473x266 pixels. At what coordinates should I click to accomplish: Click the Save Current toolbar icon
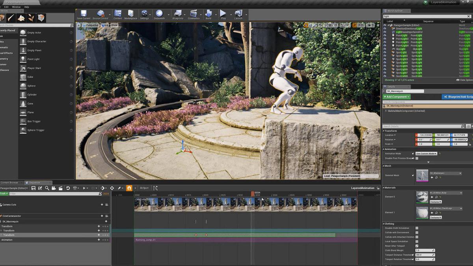pos(83,14)
